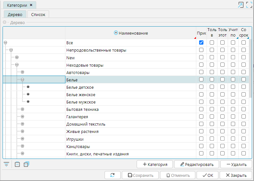Tick the last-column checkbox for Игрушки

pos(244,139)
